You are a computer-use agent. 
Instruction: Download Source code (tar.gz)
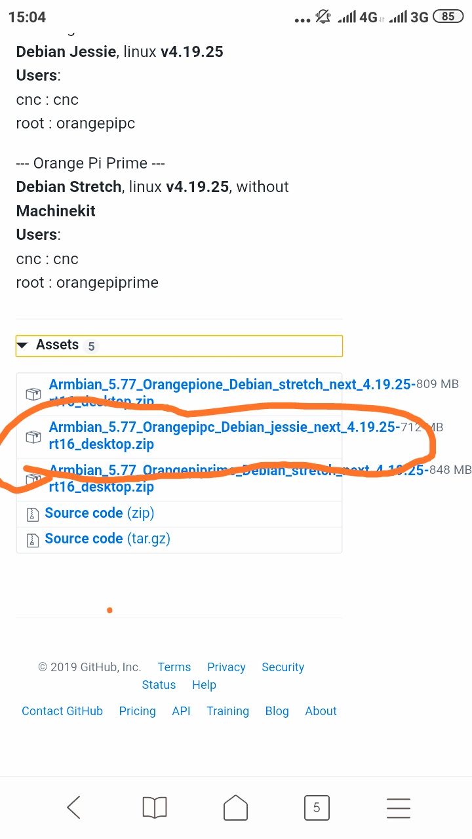coord(107,539)
